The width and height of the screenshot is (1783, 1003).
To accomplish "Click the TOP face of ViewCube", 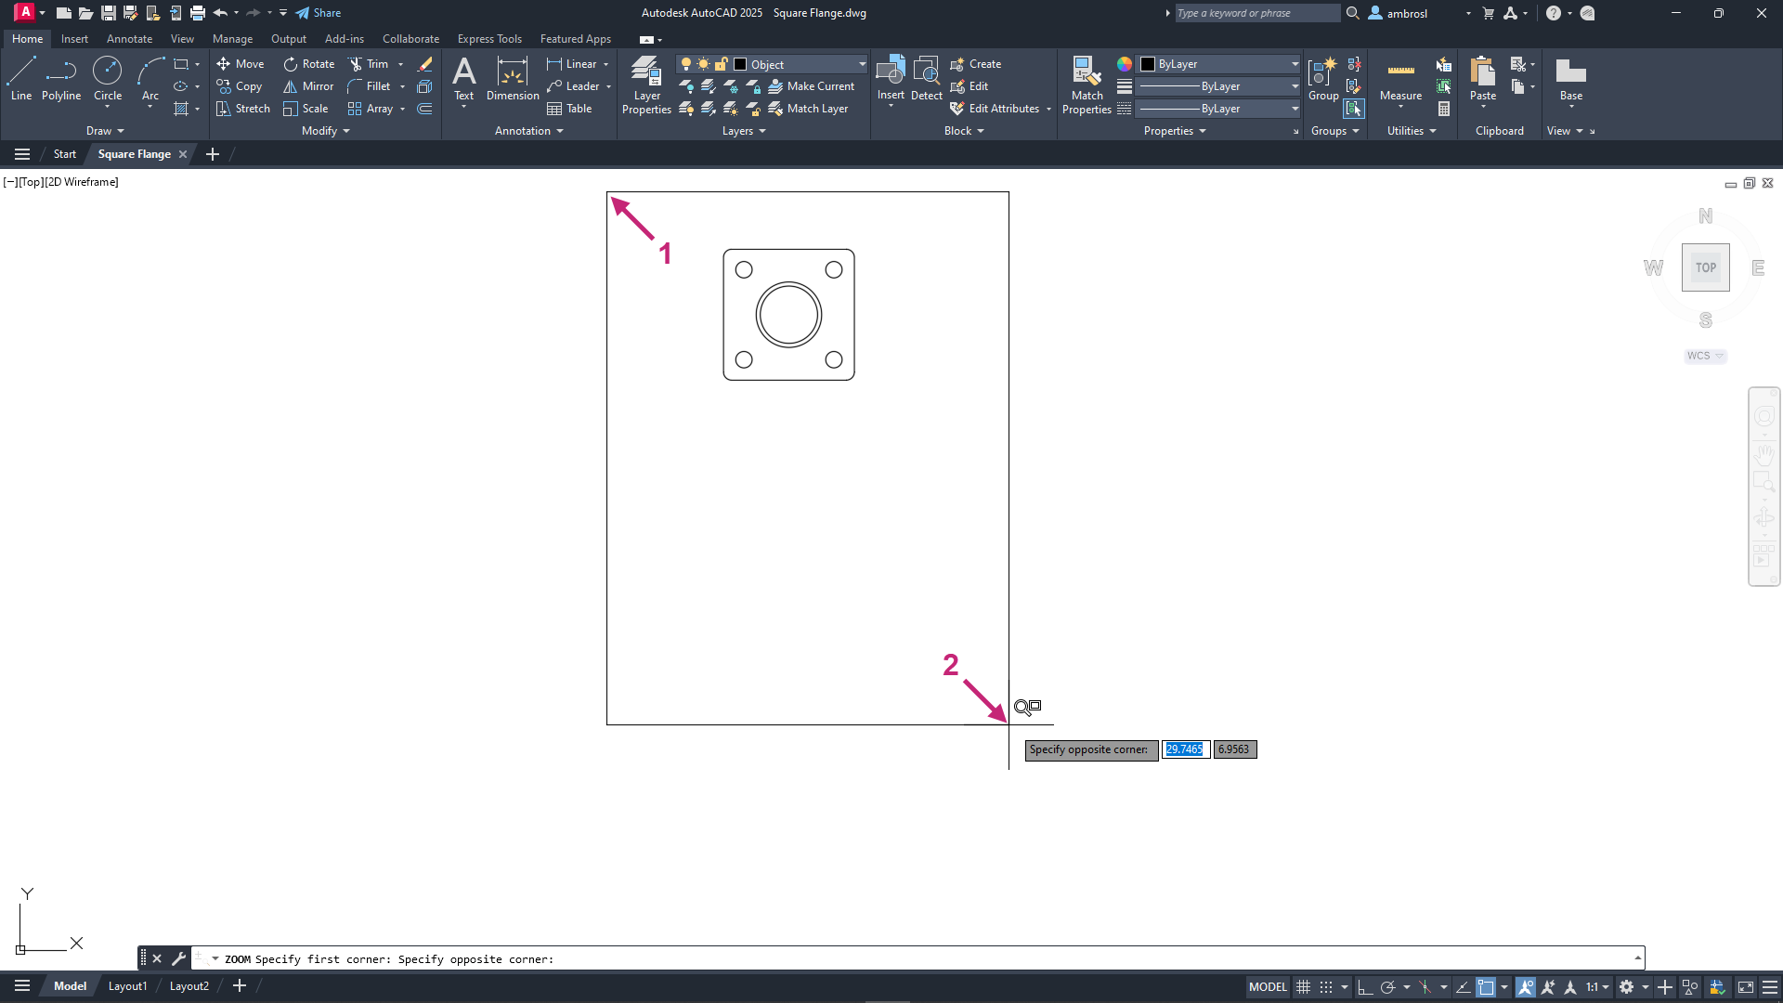I will tap(1705, 267).
